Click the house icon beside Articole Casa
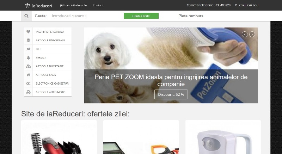This screenshot has width=282, height=154. tap(29, 75)
